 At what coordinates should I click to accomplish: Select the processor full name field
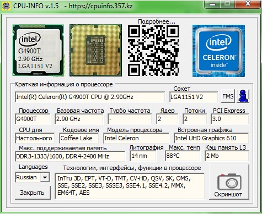pyautogui.click(x=90, y=97)
